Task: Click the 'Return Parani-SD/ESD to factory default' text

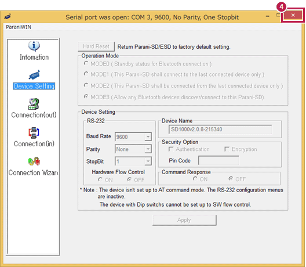Action: coord(174,47)
